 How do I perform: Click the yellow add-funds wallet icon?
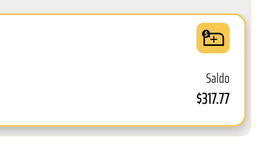(x=213, y=38)
